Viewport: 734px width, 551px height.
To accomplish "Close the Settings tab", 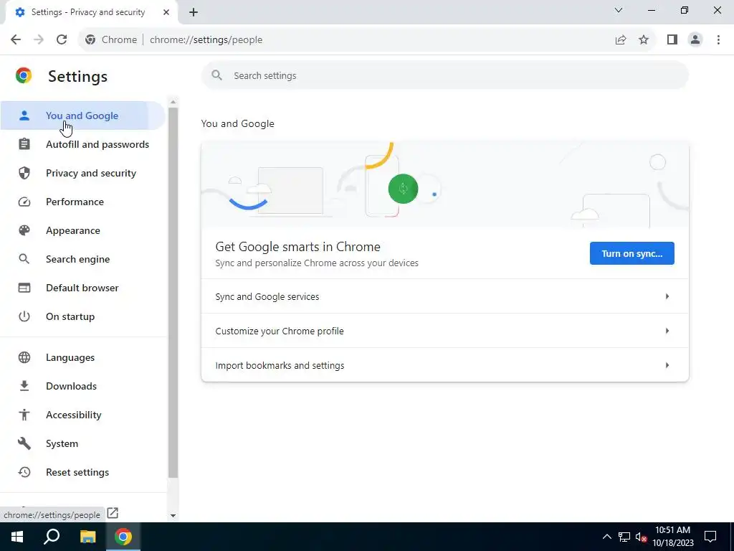I will [166, 12].
